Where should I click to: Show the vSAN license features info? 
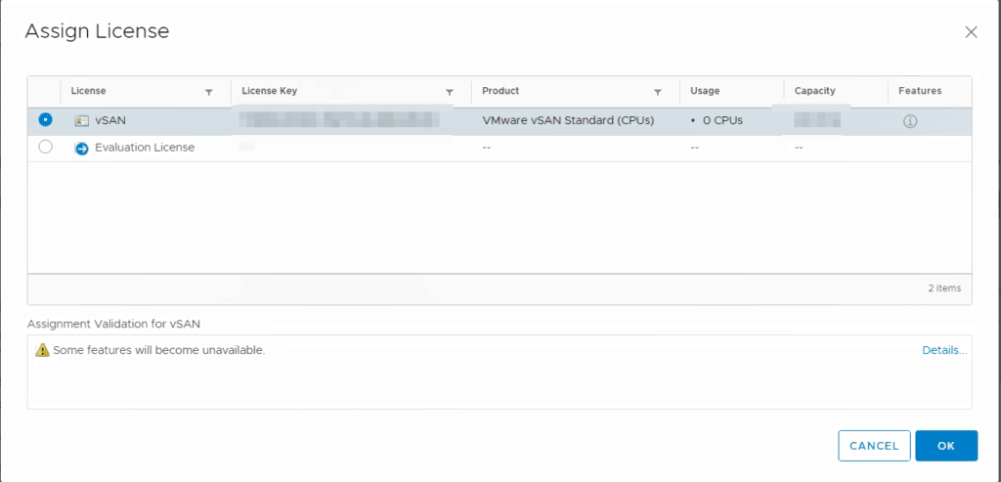click(910, 121)
